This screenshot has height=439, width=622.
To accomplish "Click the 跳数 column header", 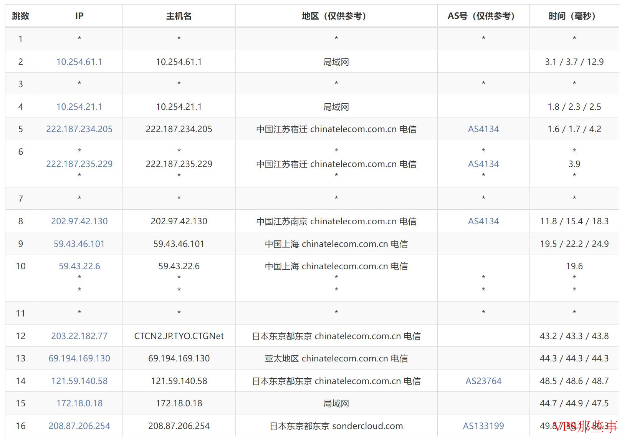I will [x=21, y=16].
